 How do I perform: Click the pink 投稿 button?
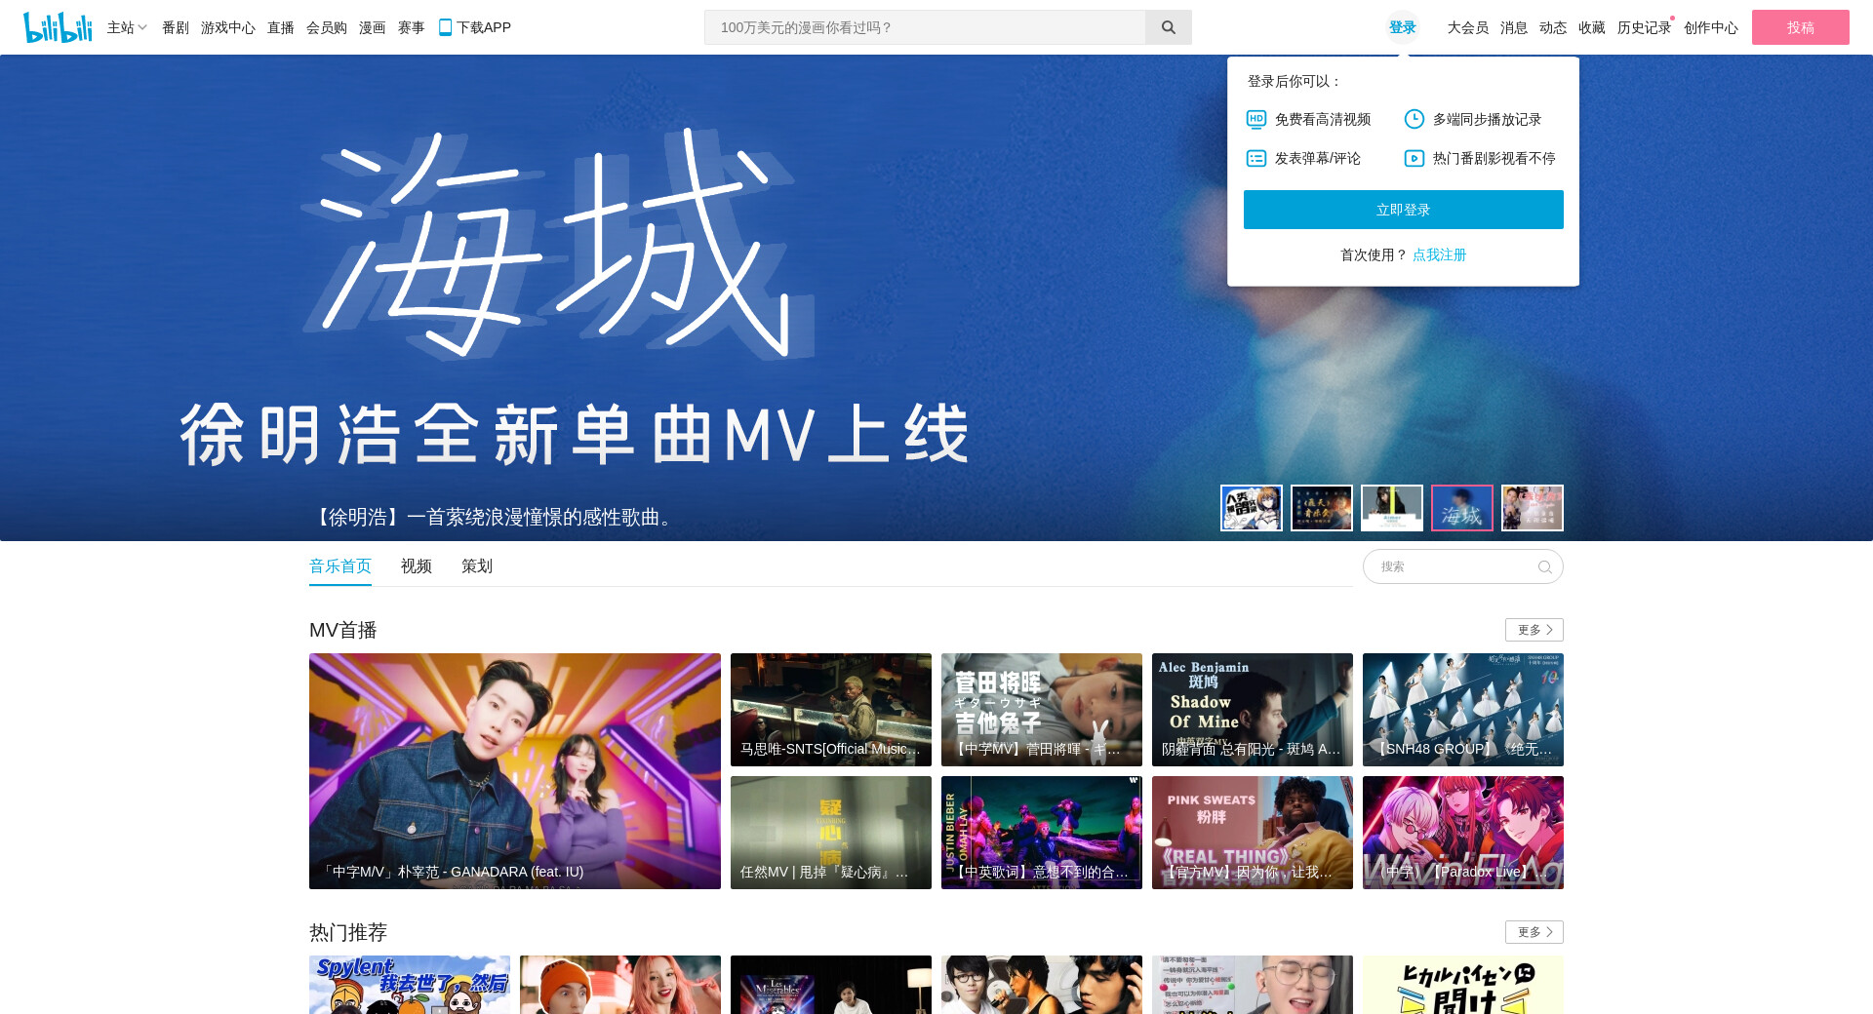click(x=1800, y=27)
